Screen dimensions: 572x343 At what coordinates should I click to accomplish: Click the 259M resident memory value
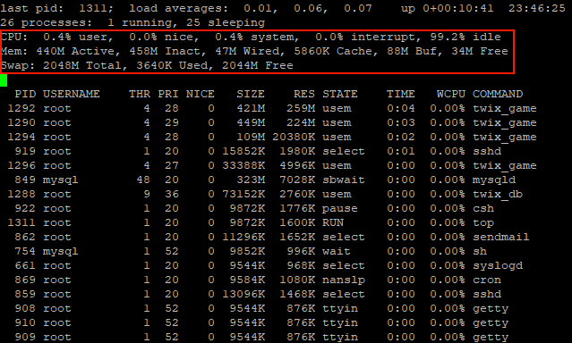301,108
